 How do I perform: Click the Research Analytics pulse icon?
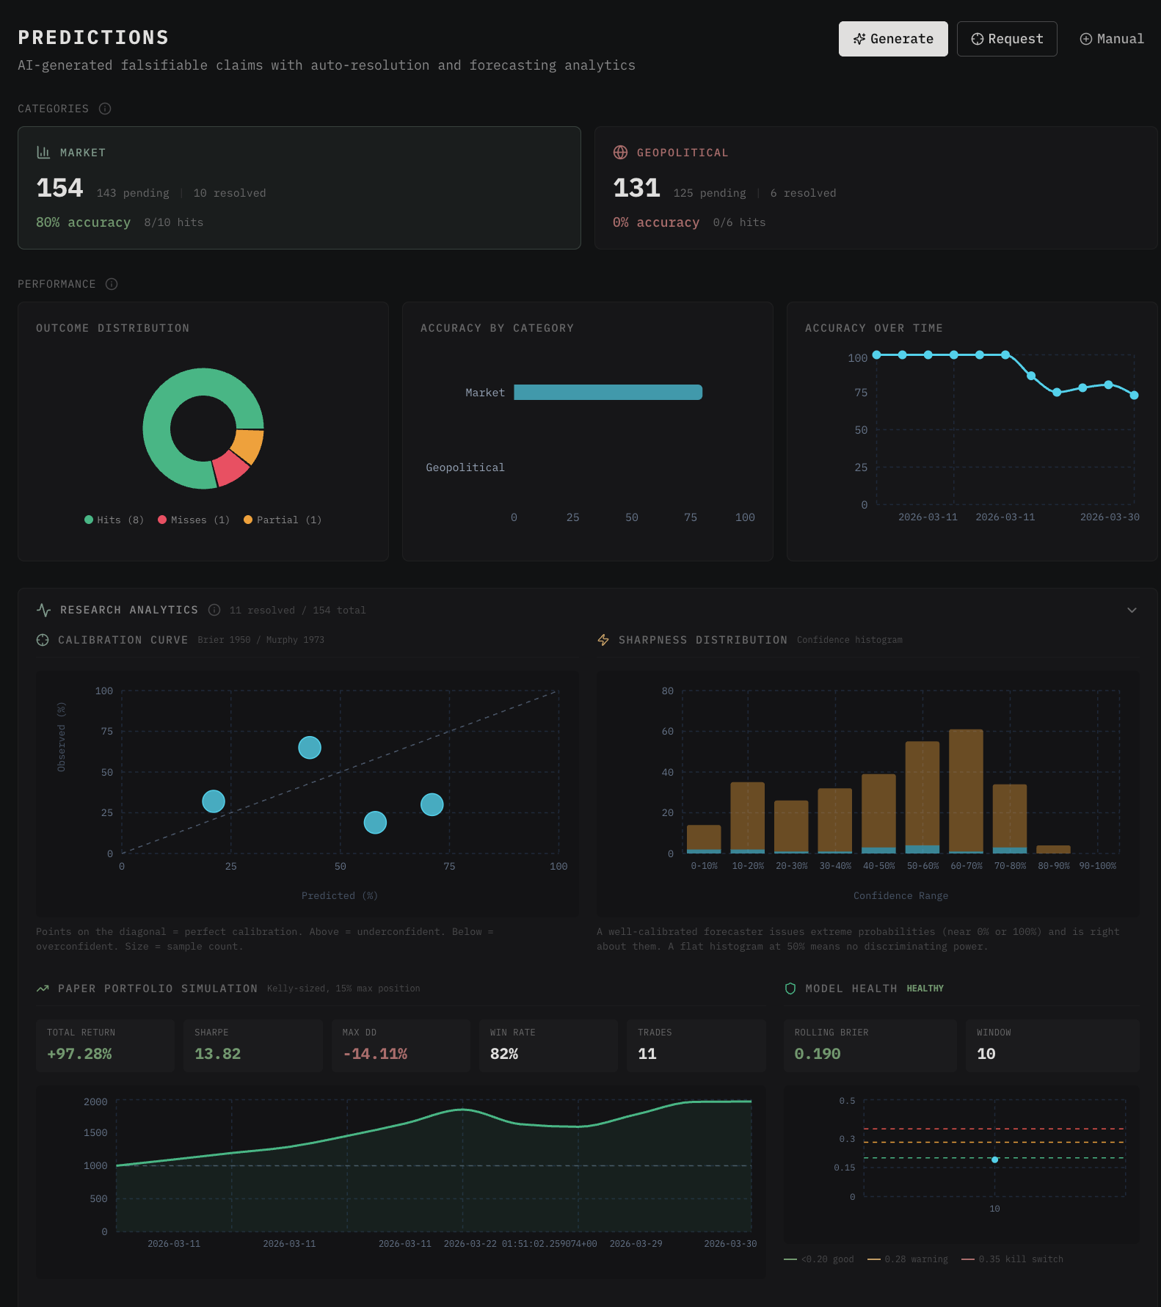click(43, 610)
